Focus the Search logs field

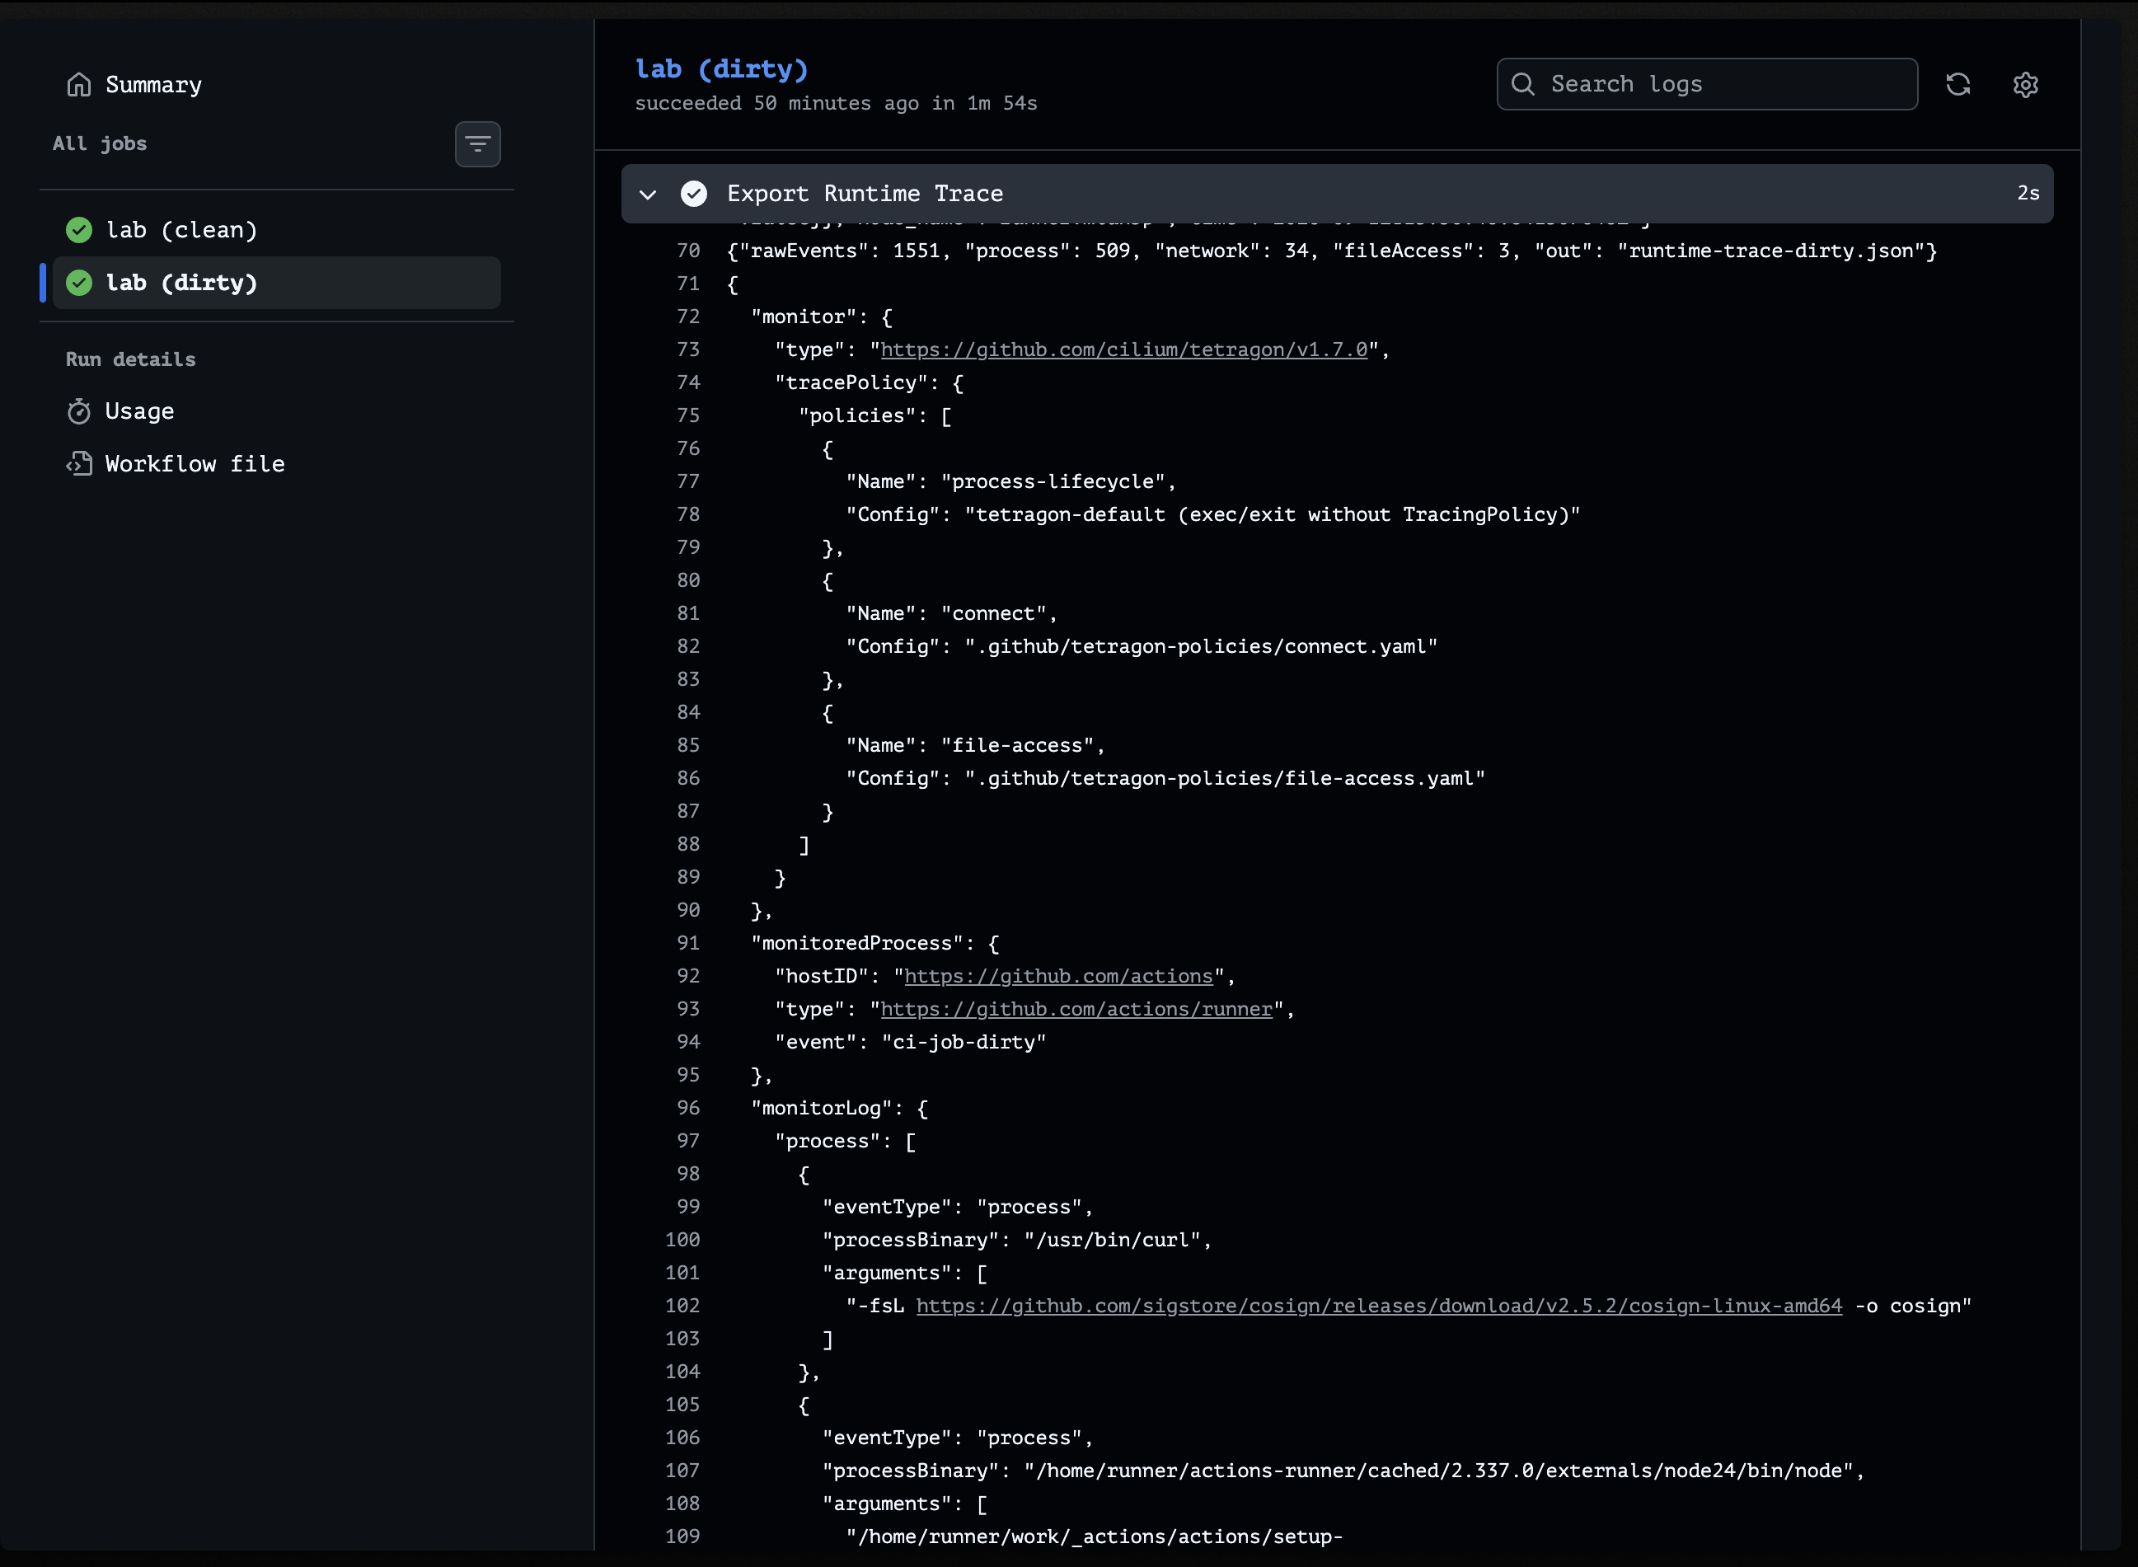point(1706,84)
